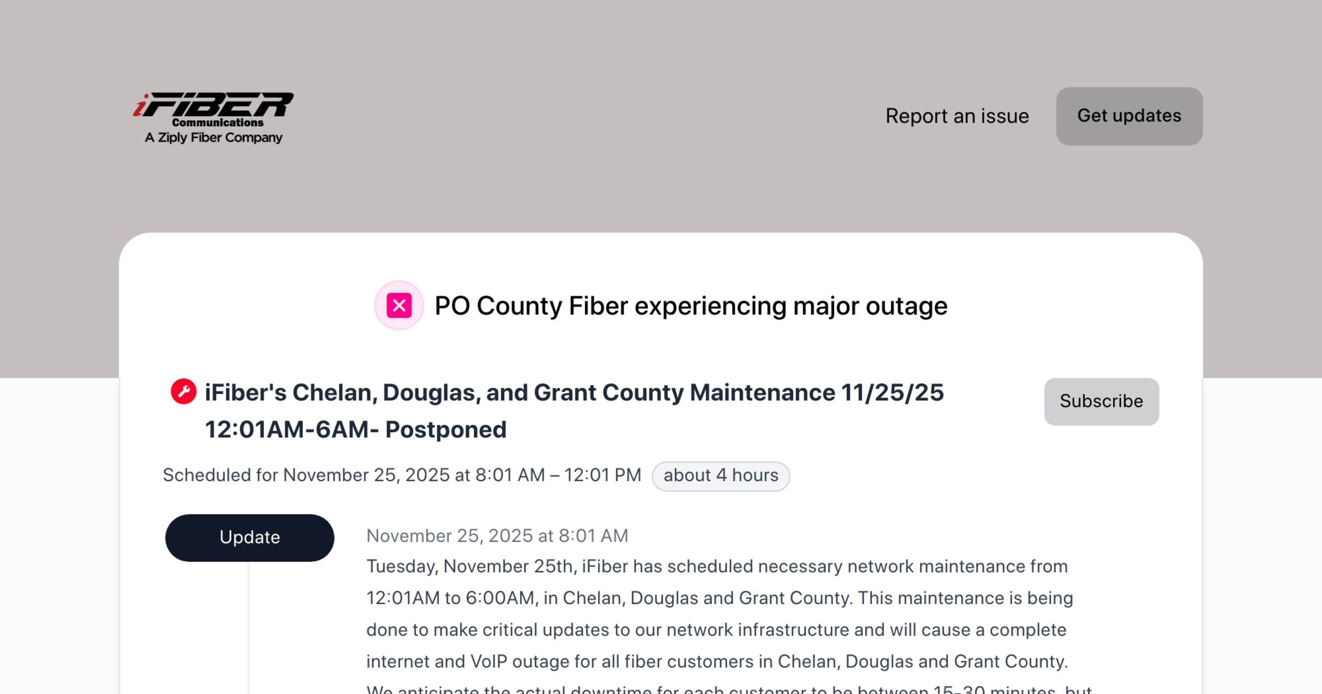The image size is (1322, 694).
Task: Click the "Communications" word in the logo
Action: [x=218, y=123]
